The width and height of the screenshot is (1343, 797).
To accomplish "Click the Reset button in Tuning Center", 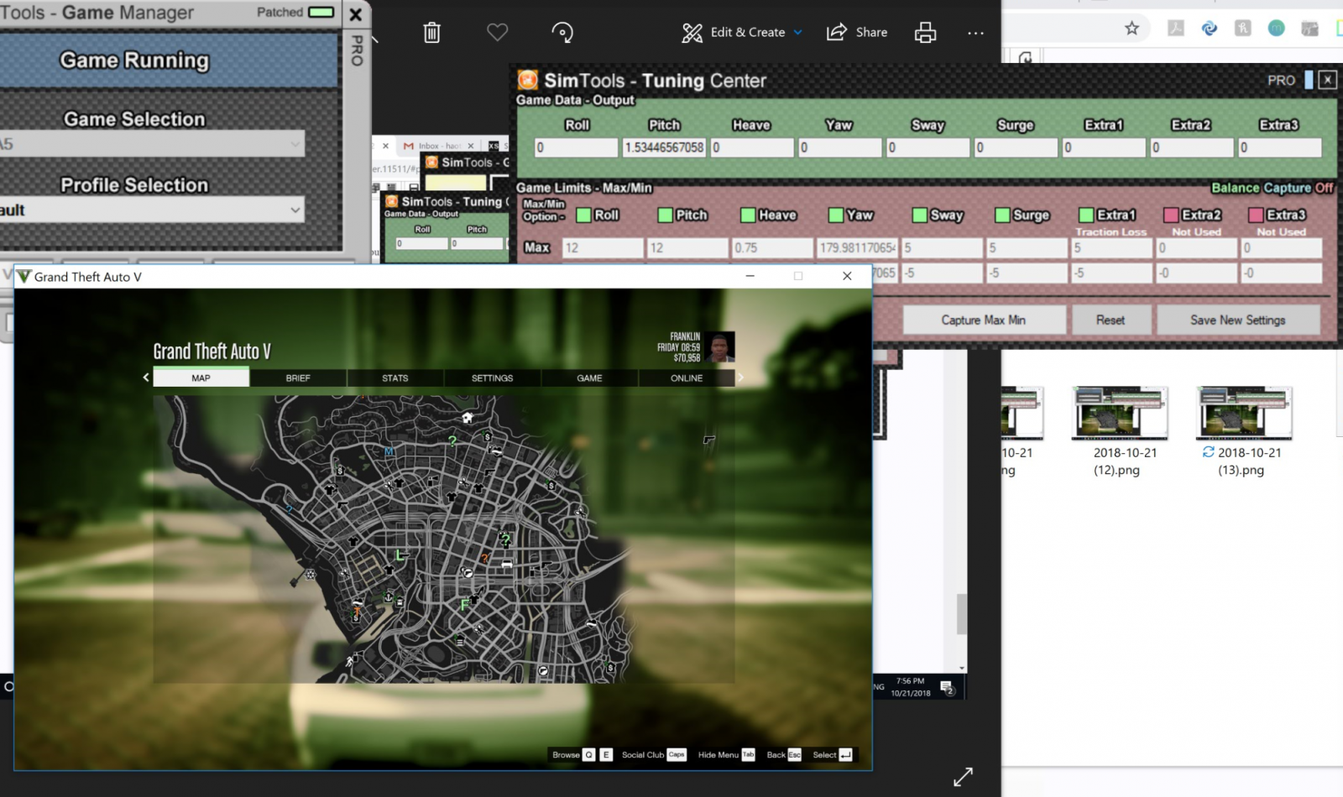I will click(1110, 320).
